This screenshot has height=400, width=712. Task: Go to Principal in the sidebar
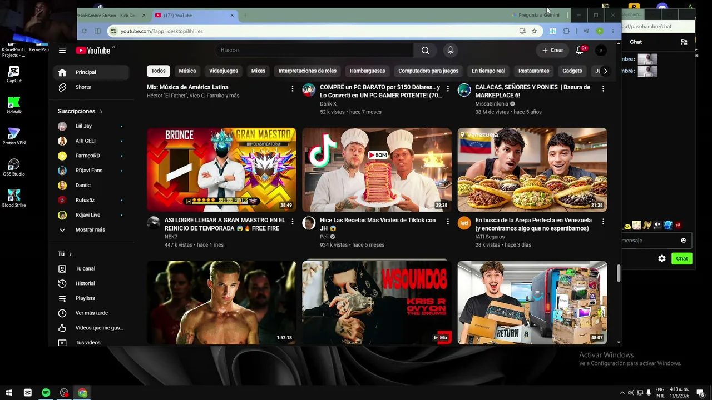click(x=91, y=73)
